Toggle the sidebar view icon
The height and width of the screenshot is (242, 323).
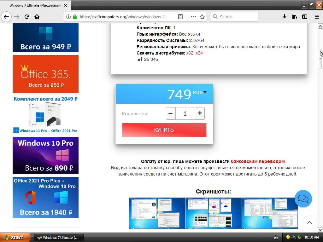(305, 17)
